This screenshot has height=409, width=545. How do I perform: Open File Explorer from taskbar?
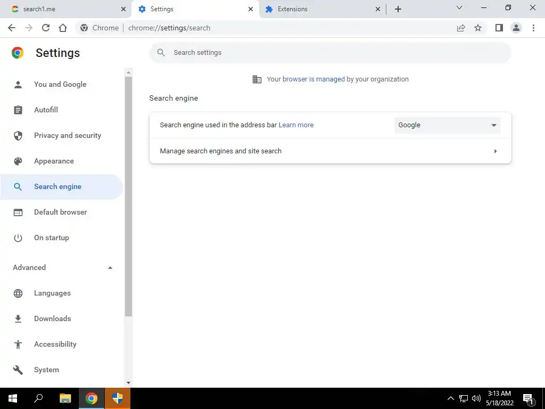65,398
